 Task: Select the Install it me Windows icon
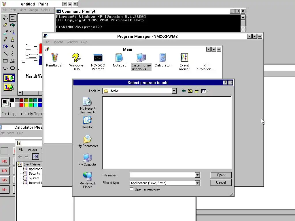click(x=141, y=62)
